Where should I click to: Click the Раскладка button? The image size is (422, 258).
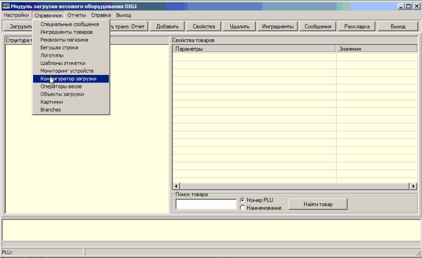point(357,27)
